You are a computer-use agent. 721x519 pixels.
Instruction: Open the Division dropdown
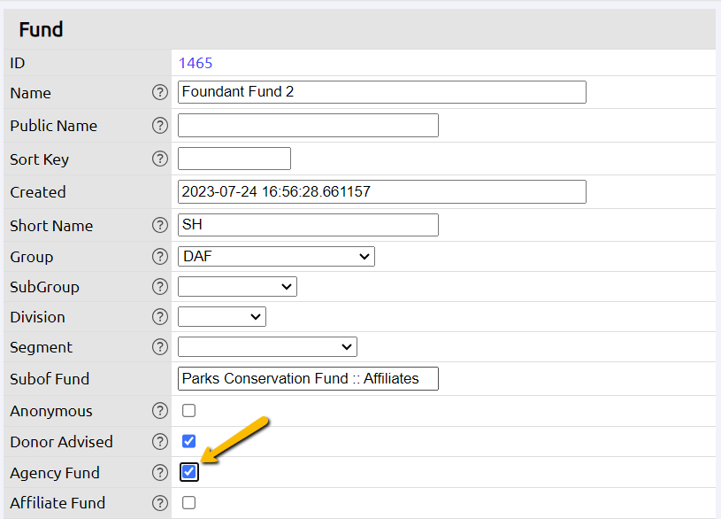222,317
